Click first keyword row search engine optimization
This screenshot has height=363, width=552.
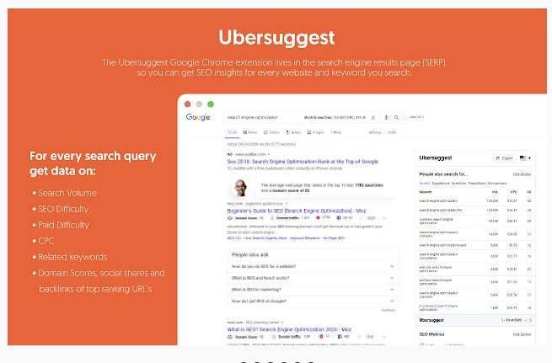pyautogui.click(x=475, y=200)
